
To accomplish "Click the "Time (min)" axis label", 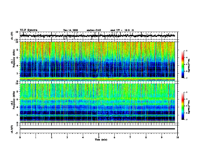I will click(x=101, y=140).
